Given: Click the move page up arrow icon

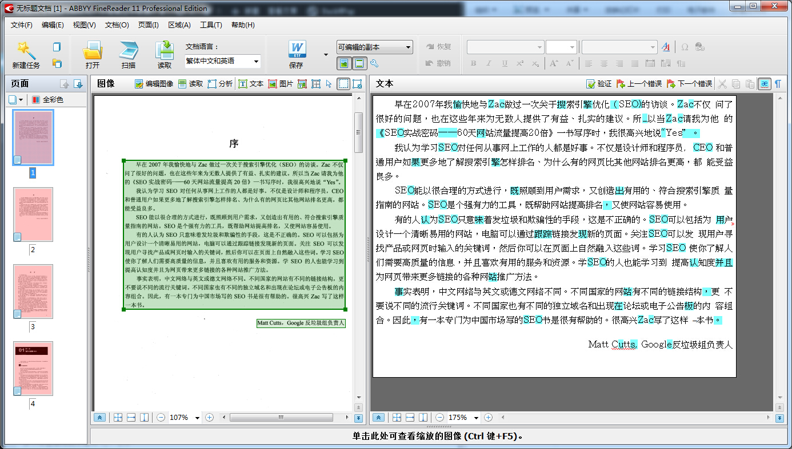Looking at the screenshot, I should [x=65, y=84].
